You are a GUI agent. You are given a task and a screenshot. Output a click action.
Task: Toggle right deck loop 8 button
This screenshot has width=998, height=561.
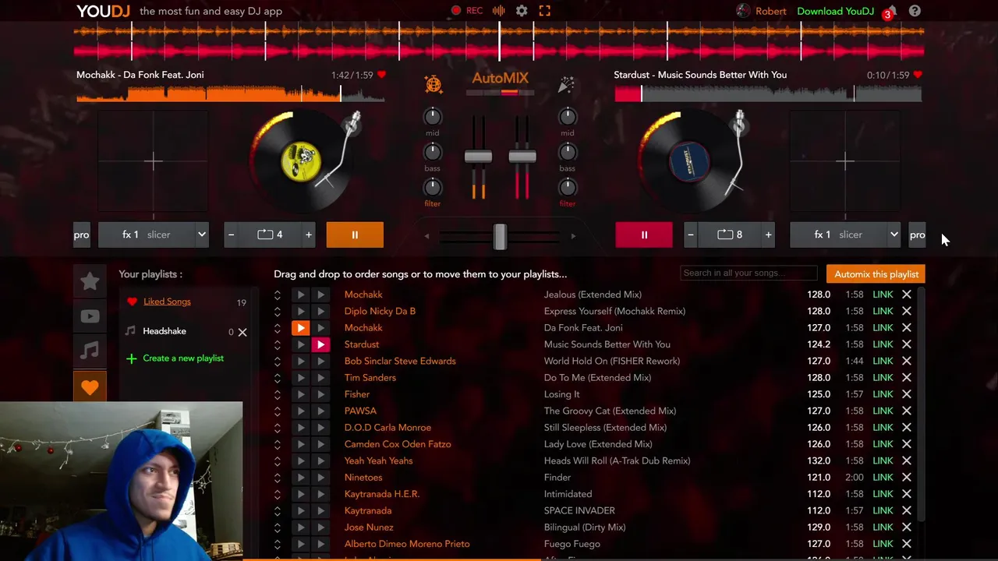(x=730, y=235)
